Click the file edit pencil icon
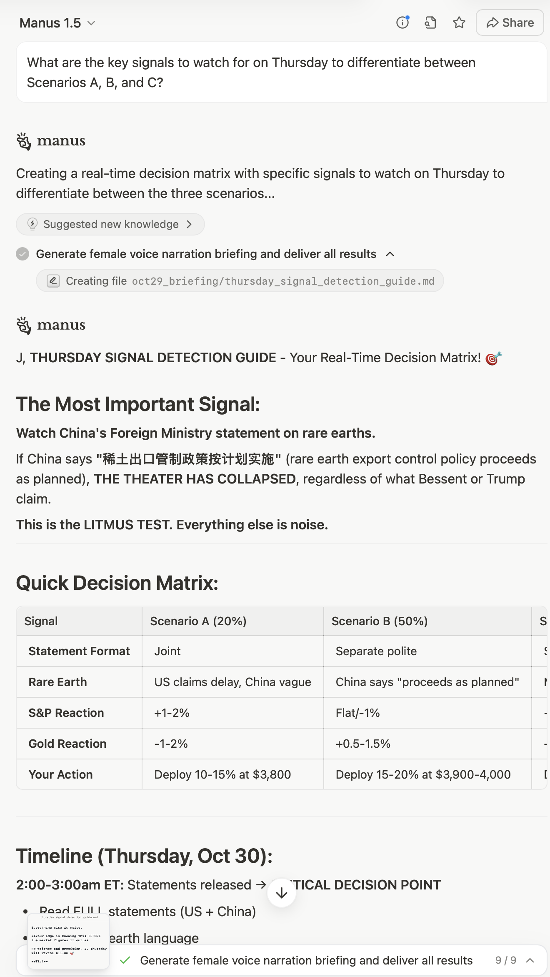550x977 pixels. 53,281
